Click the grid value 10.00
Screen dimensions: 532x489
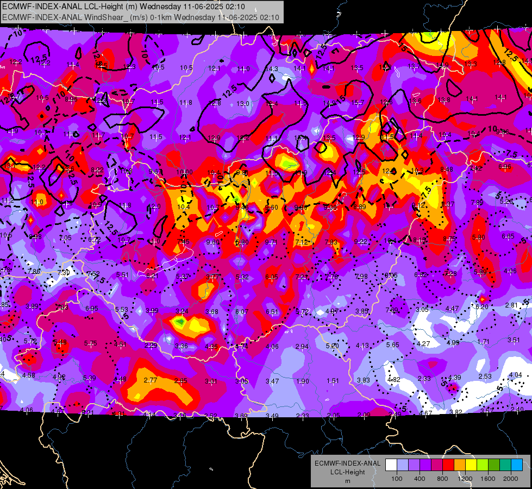pos(185,172)
